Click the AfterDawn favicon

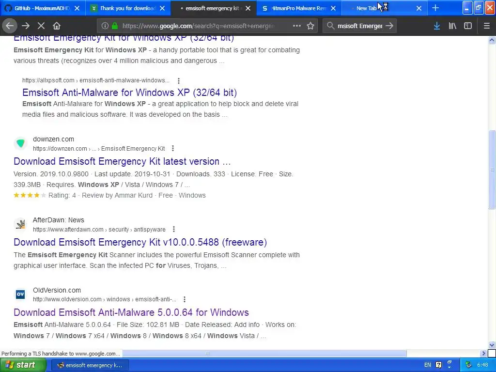coord(20,224)
